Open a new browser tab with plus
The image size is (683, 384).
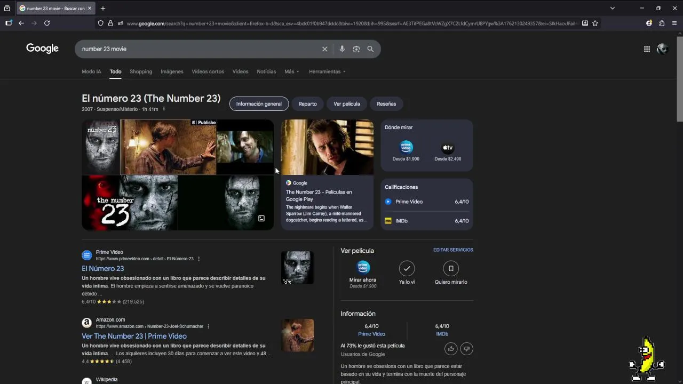103,8
